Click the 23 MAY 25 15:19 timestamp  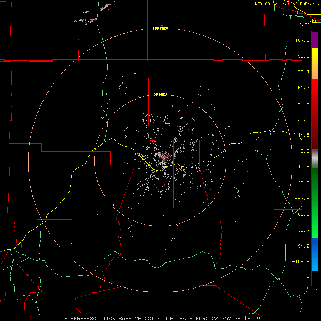tap(236, 319)
